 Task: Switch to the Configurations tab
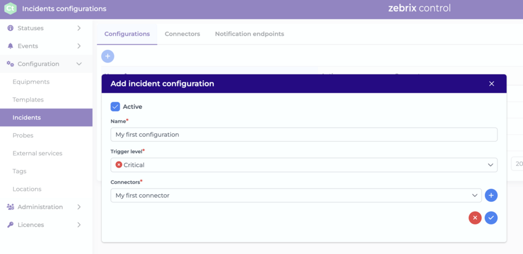click(x=127, y=34)
